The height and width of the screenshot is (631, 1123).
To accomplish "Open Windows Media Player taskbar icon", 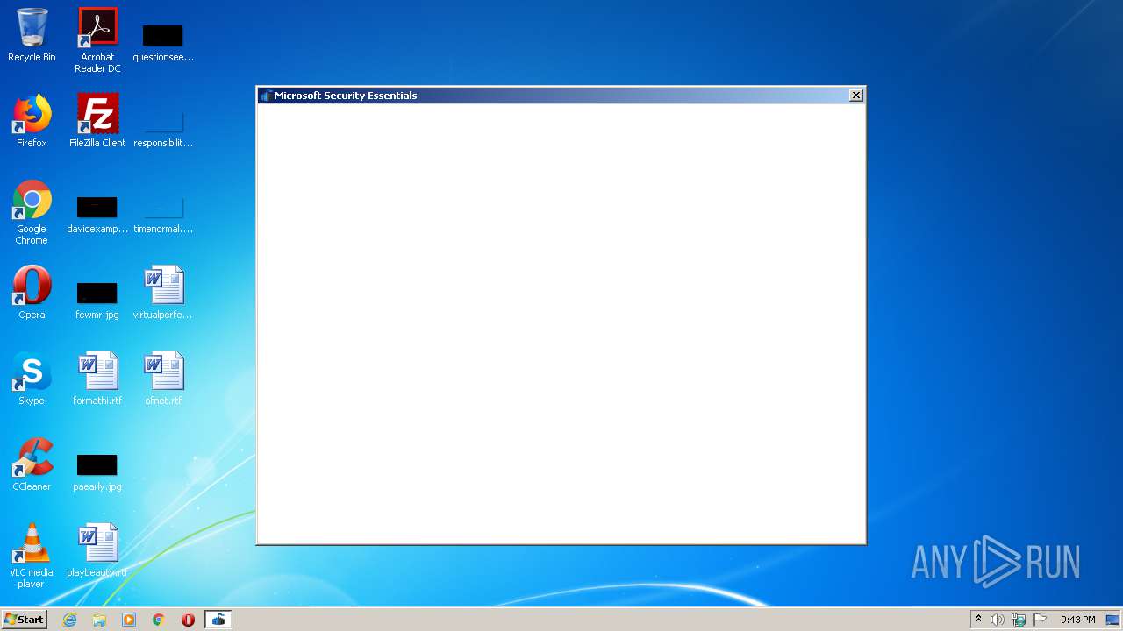I will pyautogui.click(x=129, y=620).
